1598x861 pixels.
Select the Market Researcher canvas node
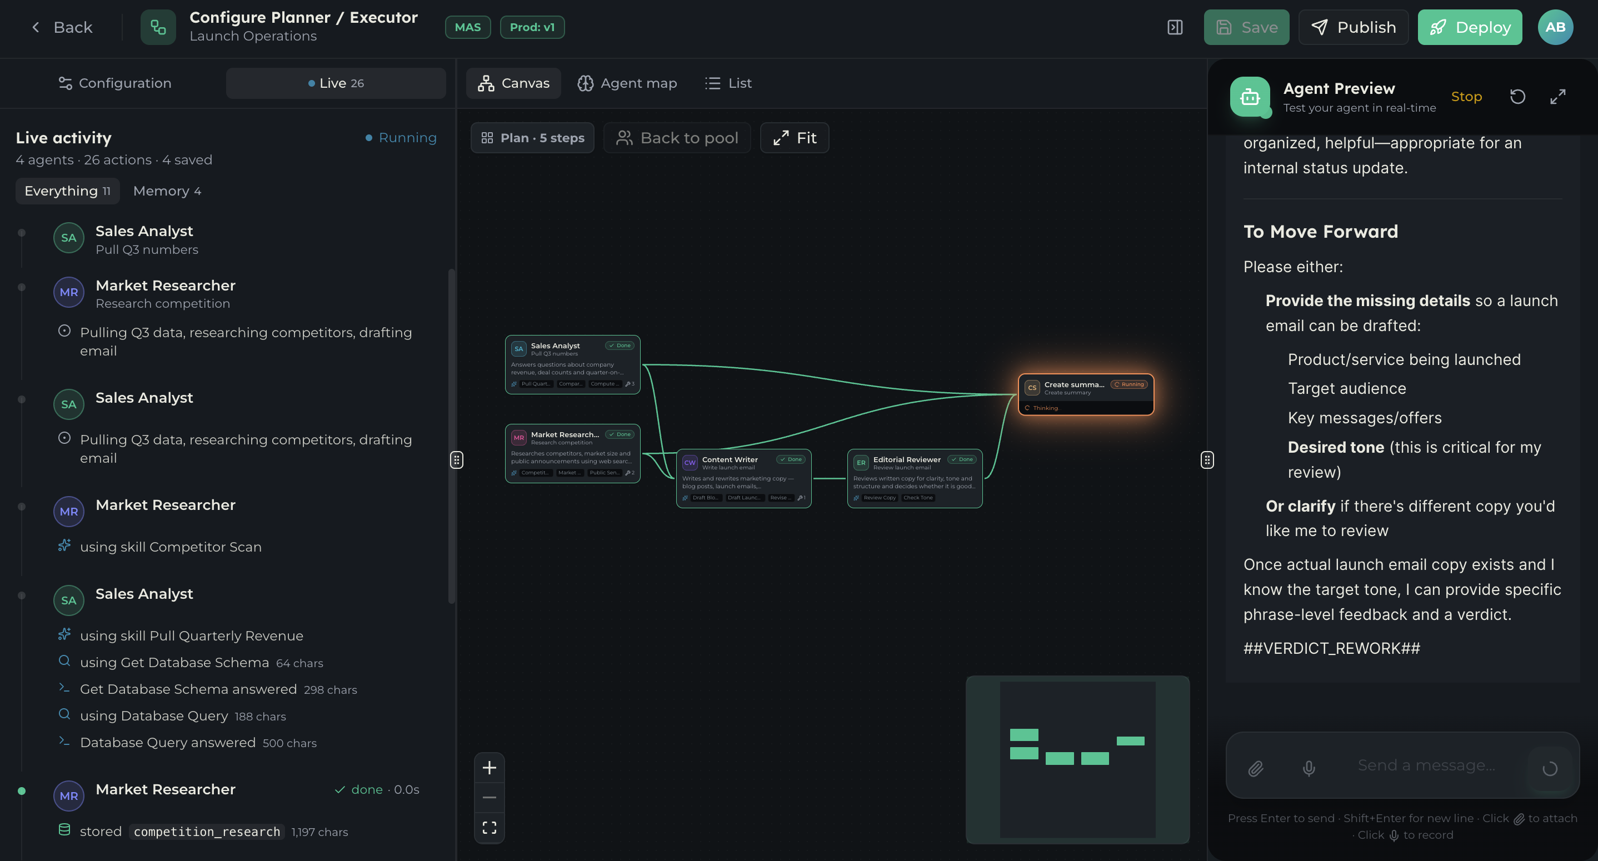(x=572, y=453)
